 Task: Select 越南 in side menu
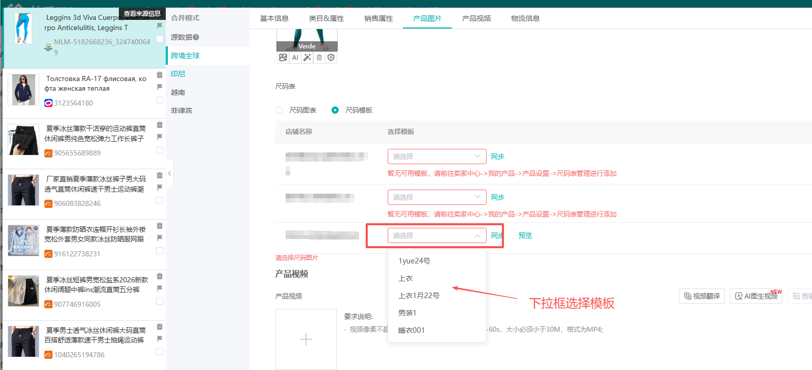(x=178, y=92)
